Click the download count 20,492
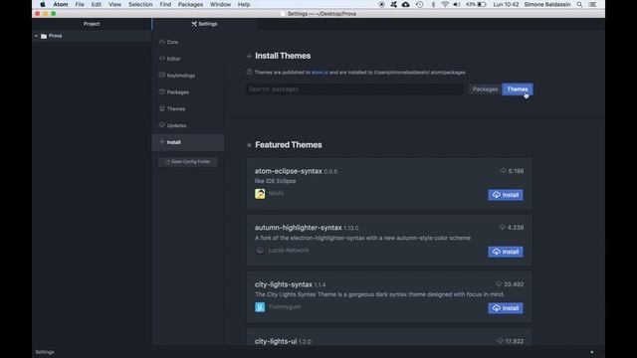Viewport: 637px width, 358px height. point(514,284)
